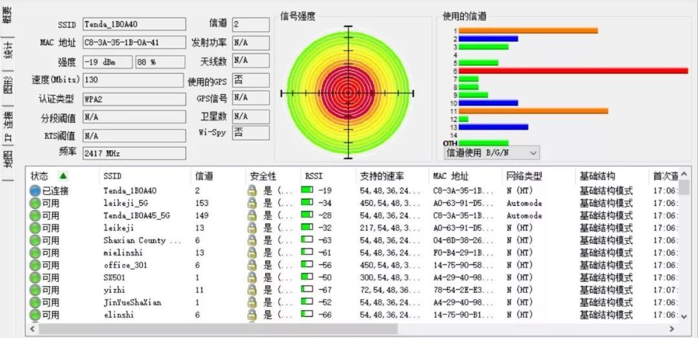Open the 图形 side tab

pyautogui.click(x=8, y=85)
